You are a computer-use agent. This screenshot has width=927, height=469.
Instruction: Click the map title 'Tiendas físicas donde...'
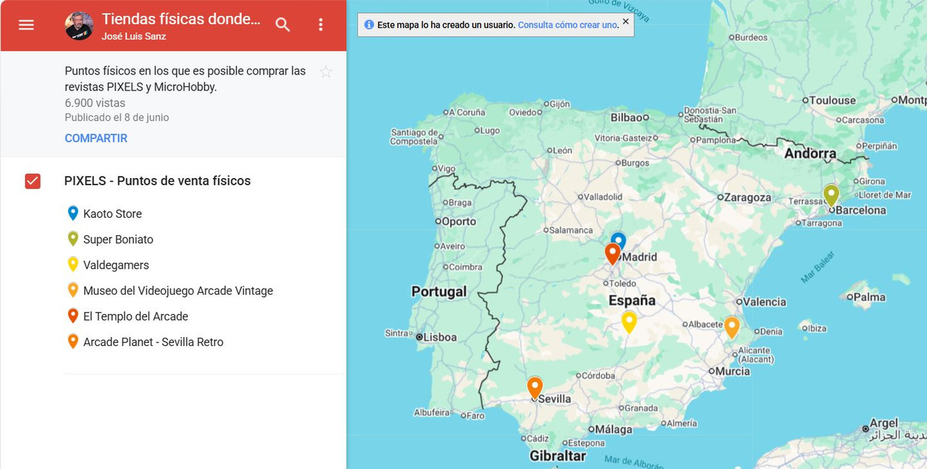click(181, 19)
